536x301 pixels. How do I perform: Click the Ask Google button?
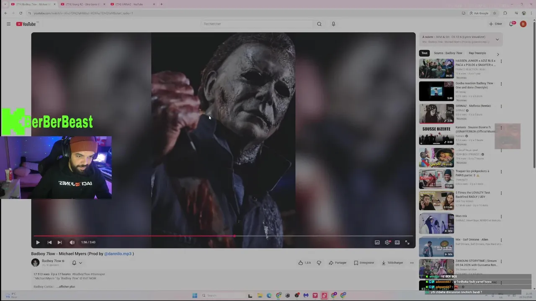pos(479,13)
